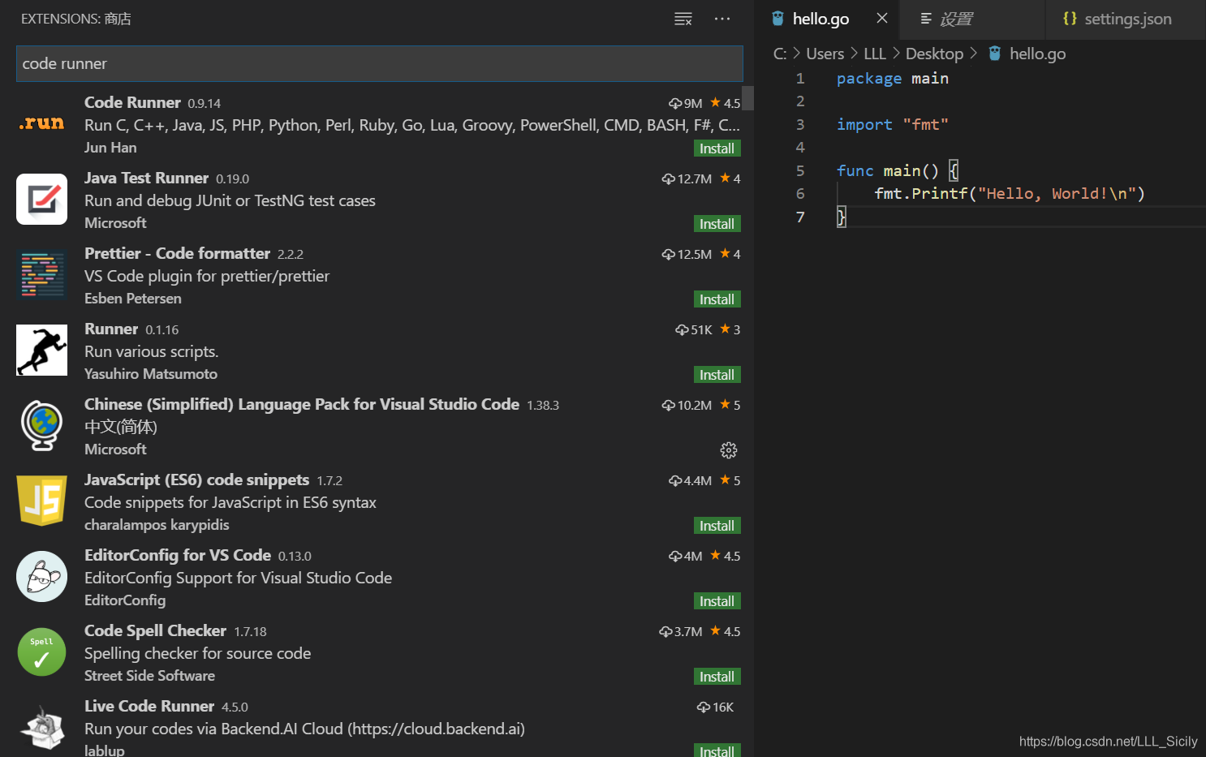1206x757 pixels.
Task: Click publisher name Jun Han
Action: [x=110, y=148]
